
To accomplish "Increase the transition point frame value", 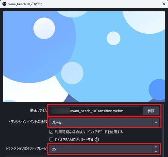I will (x=156, y=147).
